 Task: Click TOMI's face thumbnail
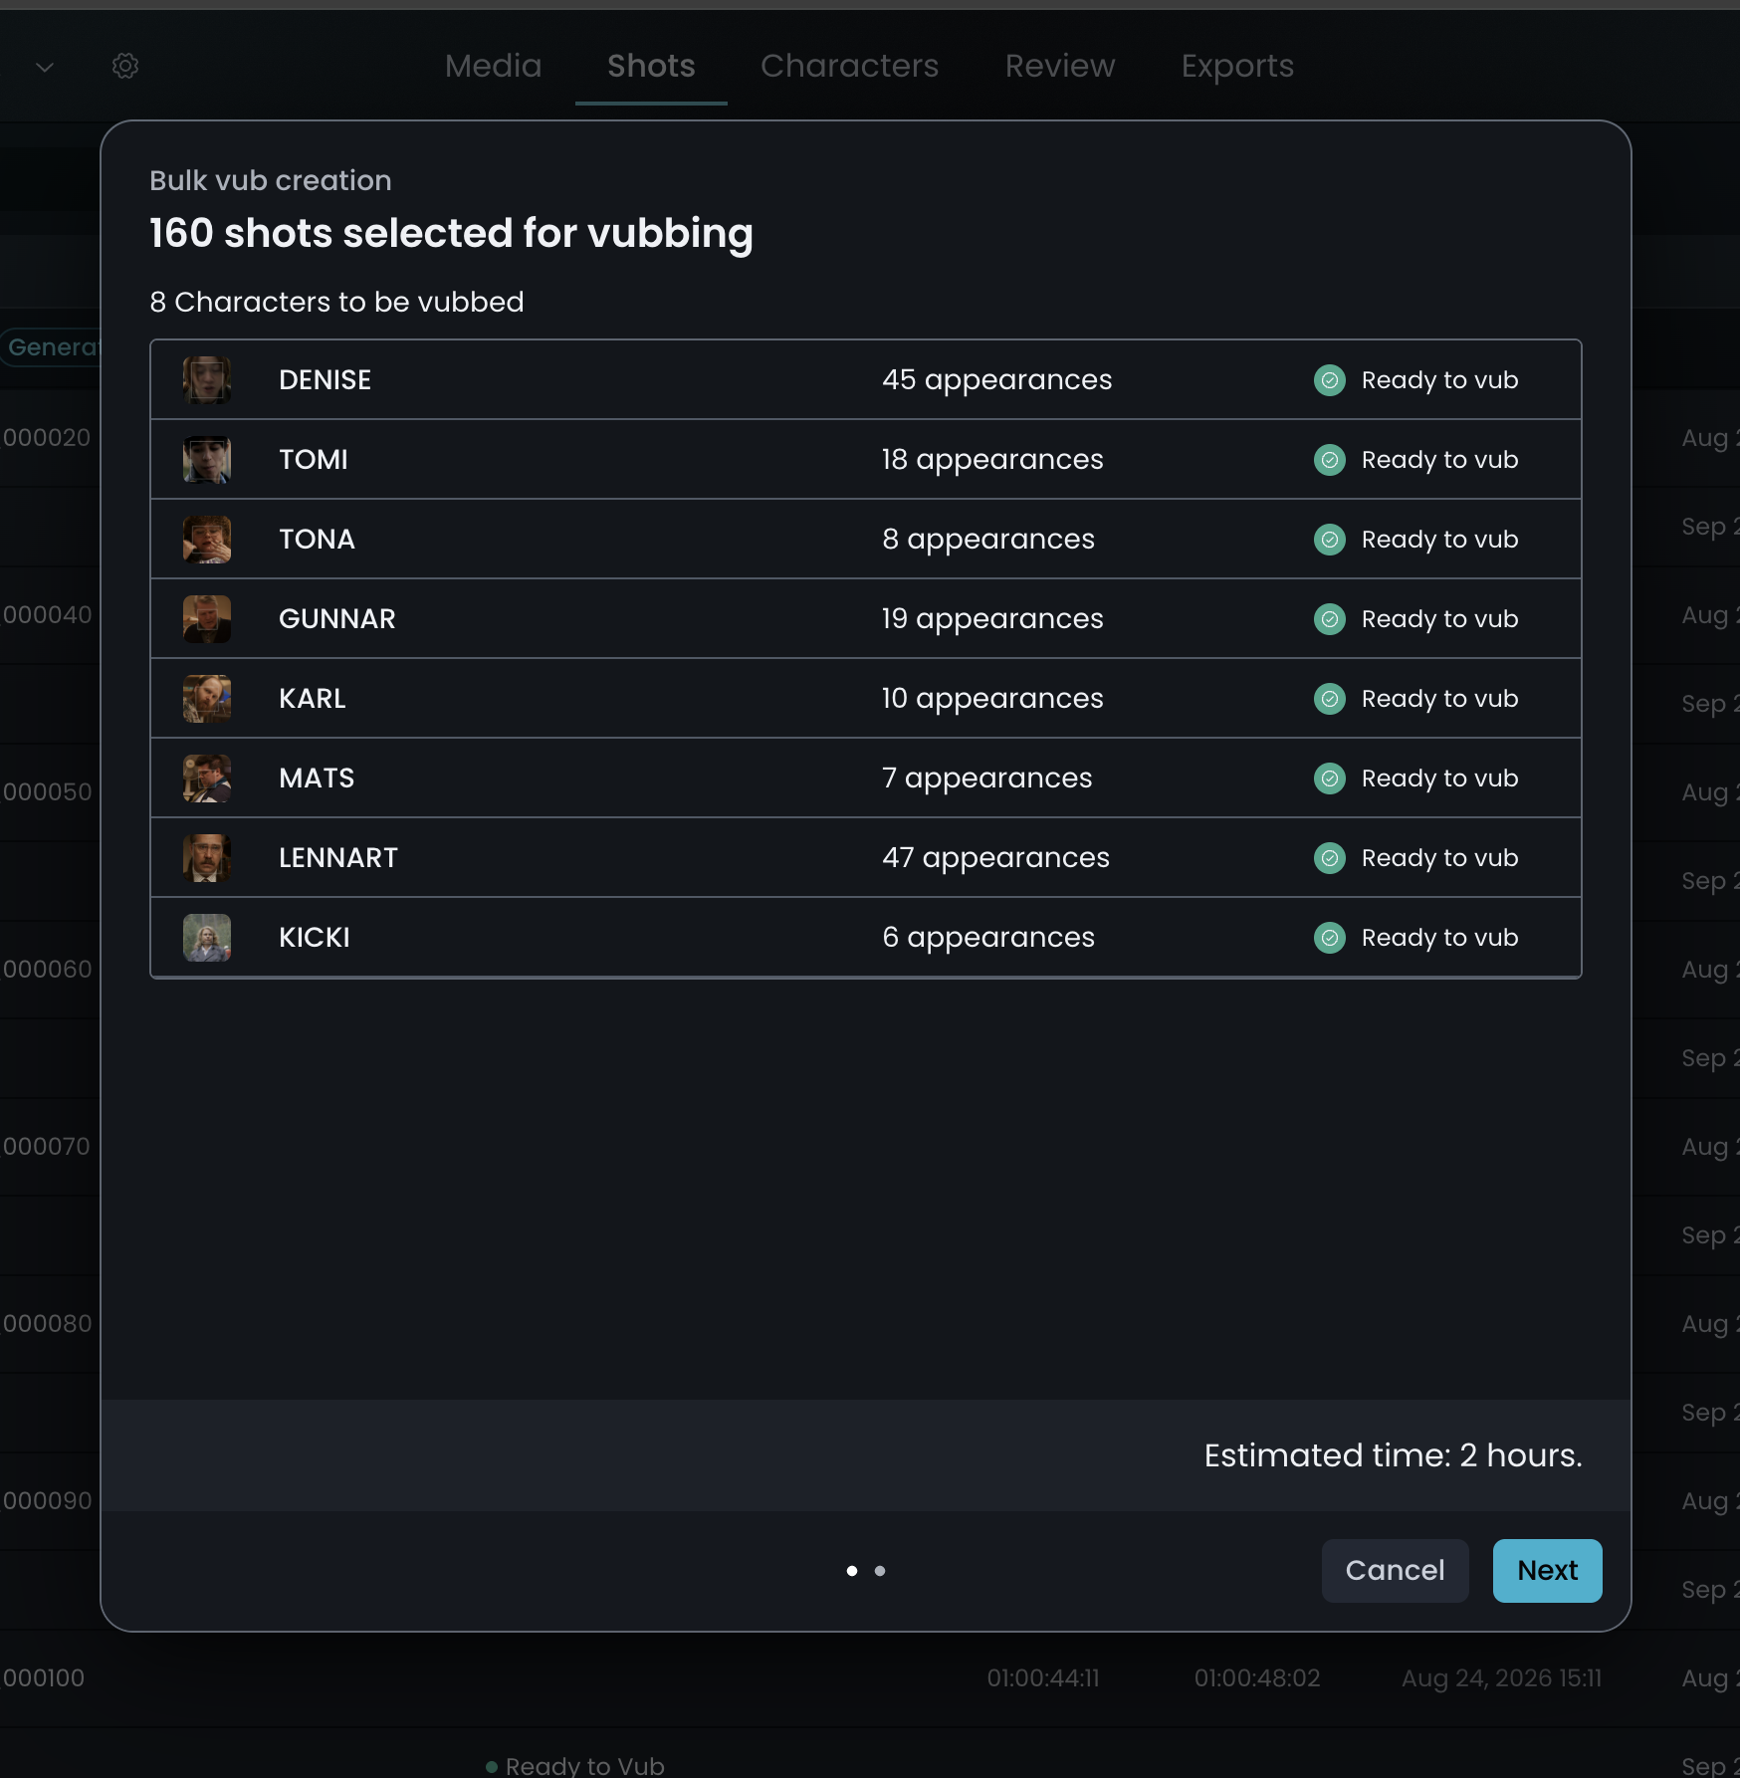207,460
